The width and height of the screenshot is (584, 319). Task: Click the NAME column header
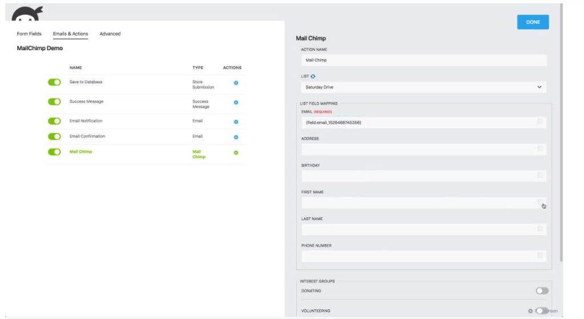(76, 68)
